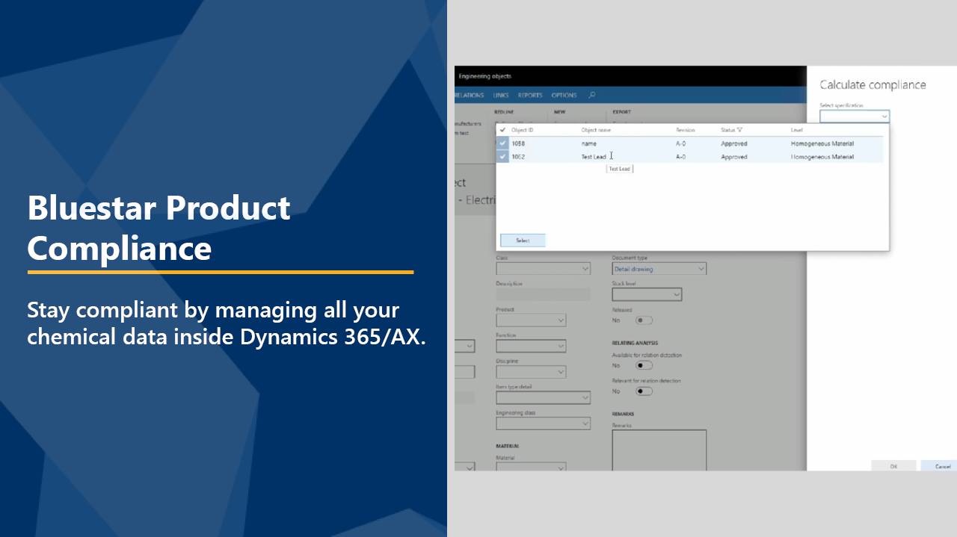Click the Remarks text box
Image resolution: width=957 pixels, height=537 pixels.
[x=659, y=450]
